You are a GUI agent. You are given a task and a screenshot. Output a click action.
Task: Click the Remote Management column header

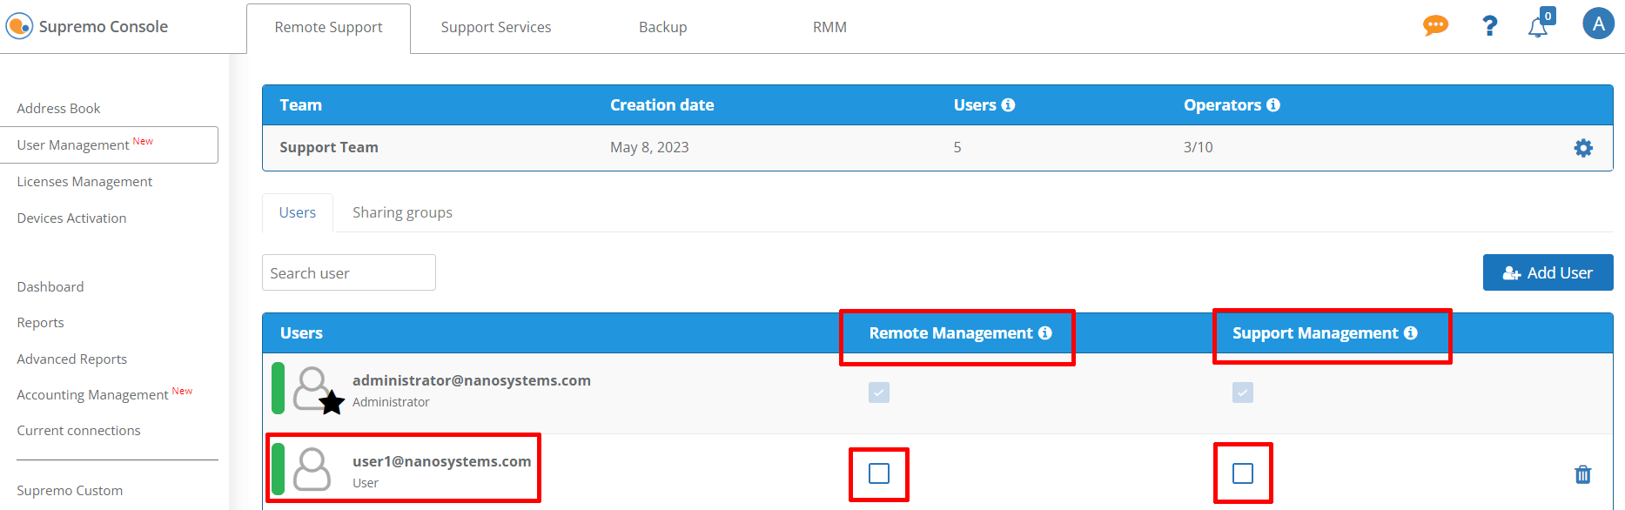coord(950,333)
